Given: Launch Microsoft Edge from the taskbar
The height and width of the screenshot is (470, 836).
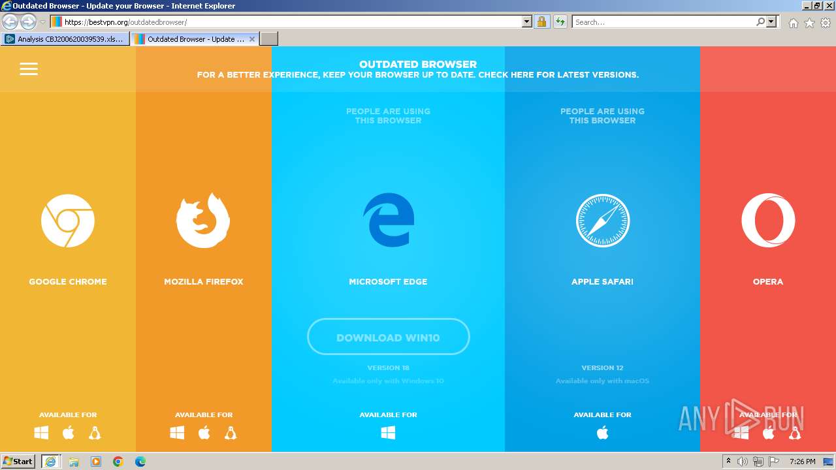Looking at the screenshot, I should click(x=140, y=462).
